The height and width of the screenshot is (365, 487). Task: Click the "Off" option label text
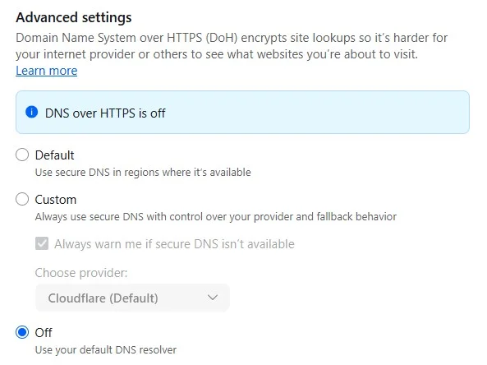click(x=44, y=333)
